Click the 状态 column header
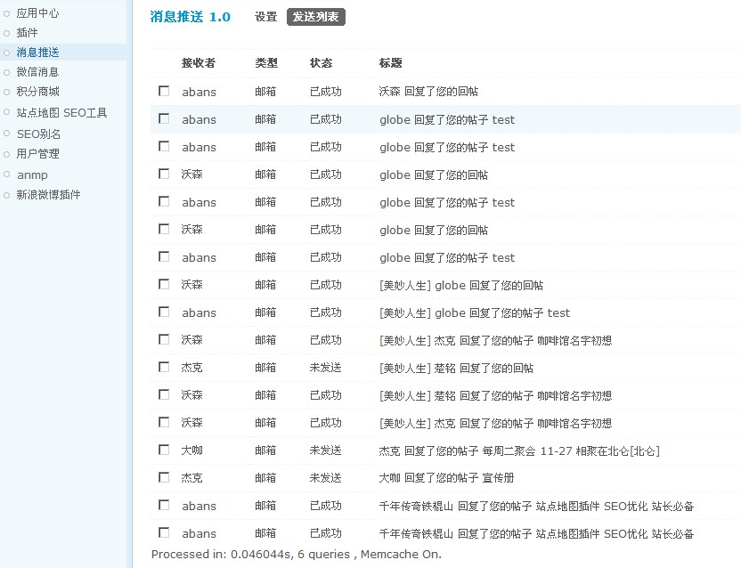The image size is (741, 568). 321,63
